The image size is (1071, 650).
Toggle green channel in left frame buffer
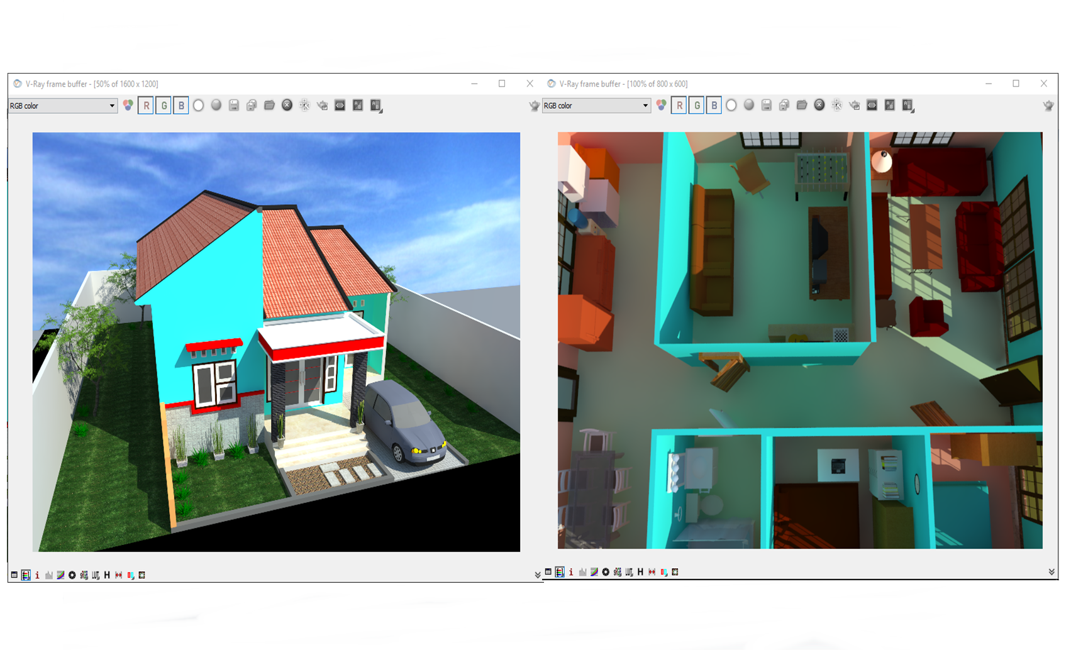click(x=164, y=106)
